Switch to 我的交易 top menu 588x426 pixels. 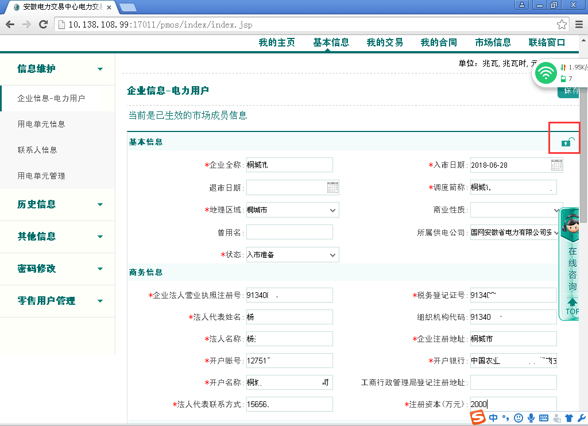[385, 42]
